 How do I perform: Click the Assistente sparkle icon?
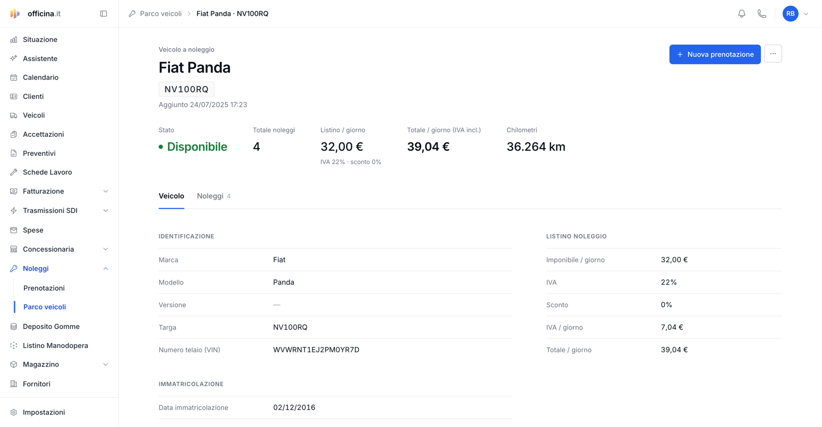click(x=14, y=59)
